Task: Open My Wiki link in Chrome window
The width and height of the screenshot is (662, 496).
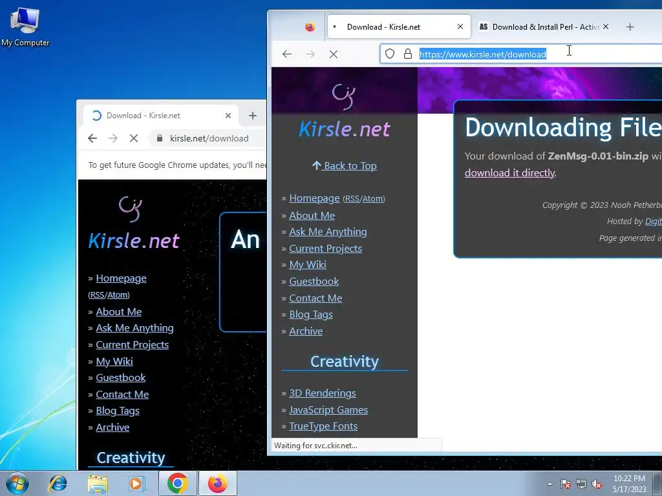Action: 114,362
